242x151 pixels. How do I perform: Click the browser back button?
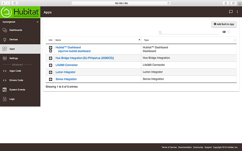point(4,3)
